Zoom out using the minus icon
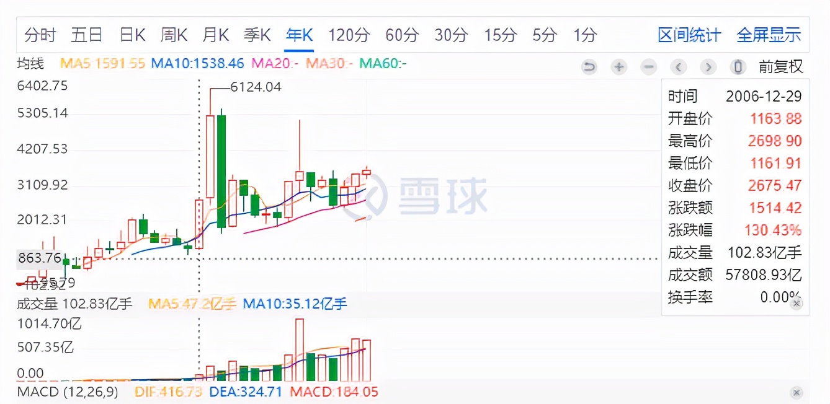Viewport: 830px width, 404px height. click(x=648, y=66)
